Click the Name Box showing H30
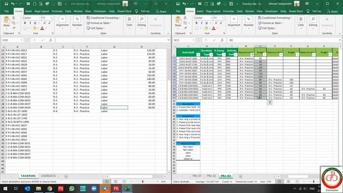 tap(12, 40)
